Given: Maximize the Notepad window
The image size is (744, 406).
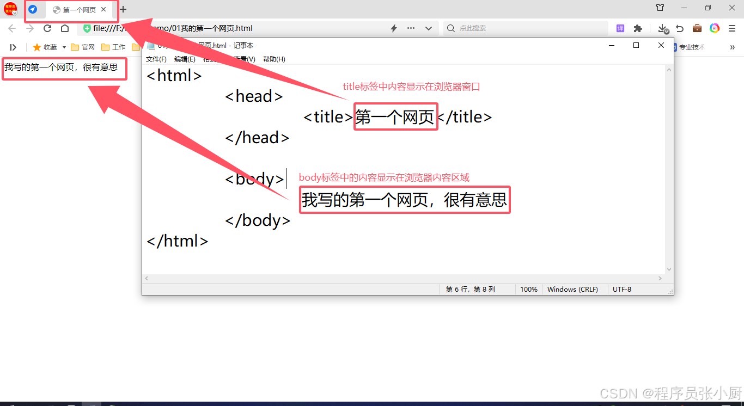Looking at the screenshot, I should [636, 45].
